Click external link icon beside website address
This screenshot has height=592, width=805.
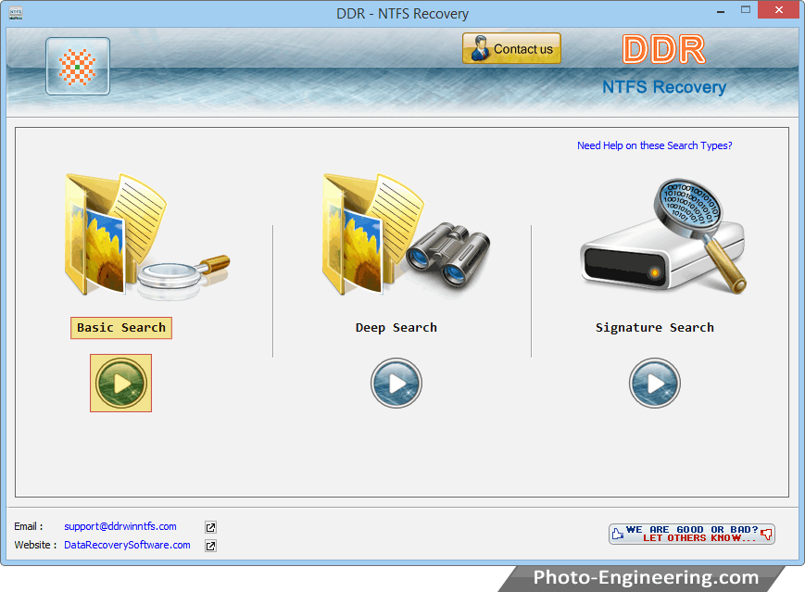[210, 546]
